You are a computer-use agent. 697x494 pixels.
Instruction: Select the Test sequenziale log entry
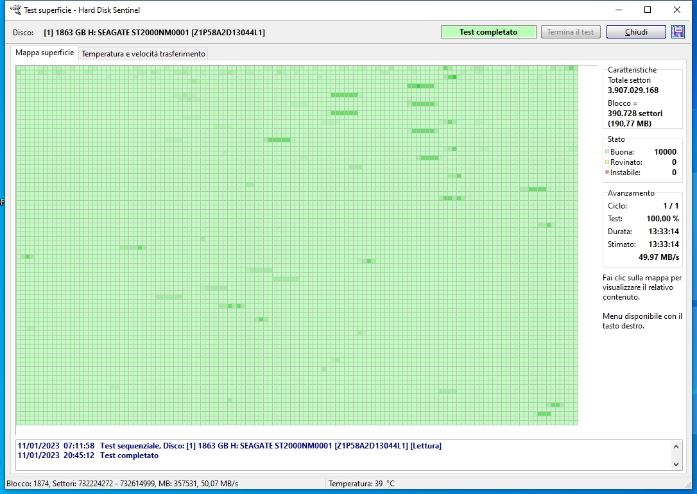pyautogui.click(x=229, y=446)
